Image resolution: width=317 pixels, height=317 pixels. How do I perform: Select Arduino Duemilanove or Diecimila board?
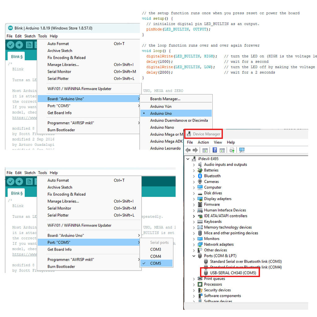pos(176,120)
